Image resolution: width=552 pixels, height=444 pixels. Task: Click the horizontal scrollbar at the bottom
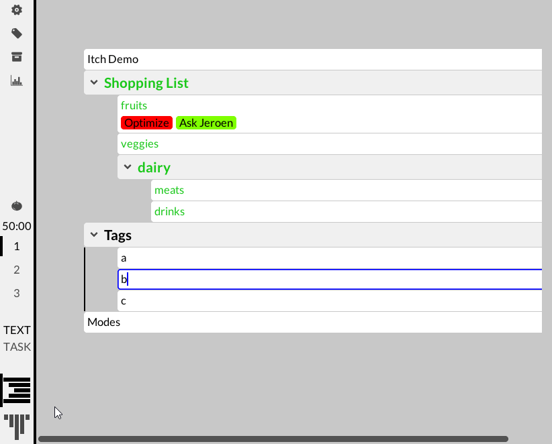[x=273, y=439]
